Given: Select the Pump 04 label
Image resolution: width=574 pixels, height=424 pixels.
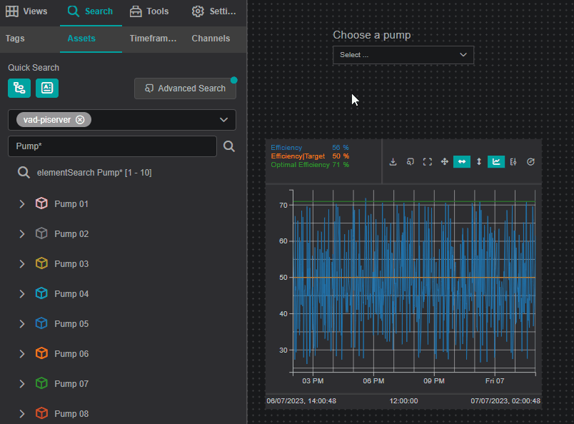Looking at the screenshot, I should coord(71,294).
